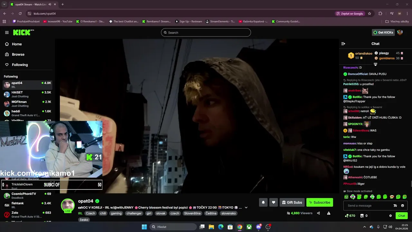Expand the chat leaderboard arrow
This screenshot has height=232, width=412.
point(375,64)
